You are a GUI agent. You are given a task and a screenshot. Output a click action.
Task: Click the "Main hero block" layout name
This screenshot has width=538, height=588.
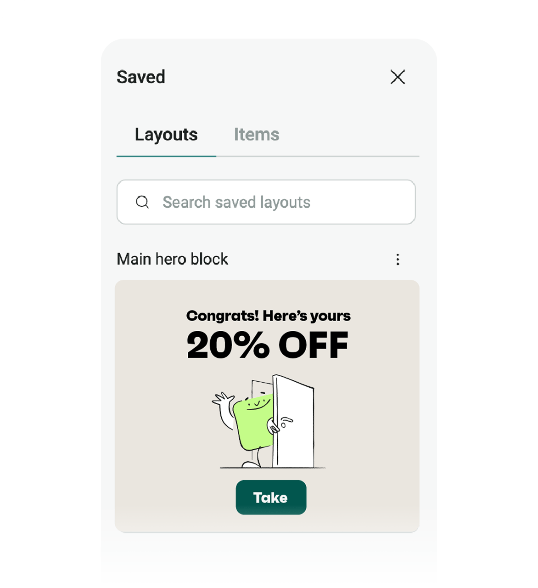coord(173,259)
